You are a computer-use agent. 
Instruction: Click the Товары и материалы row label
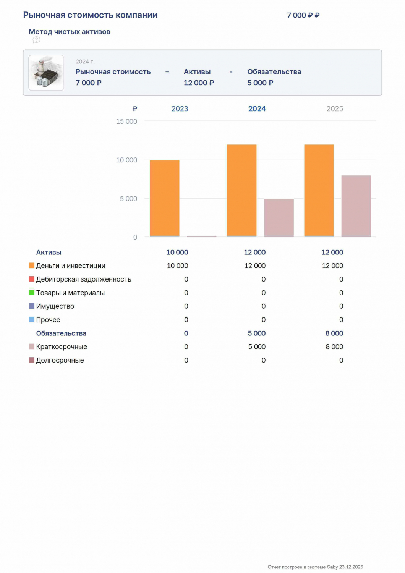tap(70, 293)
